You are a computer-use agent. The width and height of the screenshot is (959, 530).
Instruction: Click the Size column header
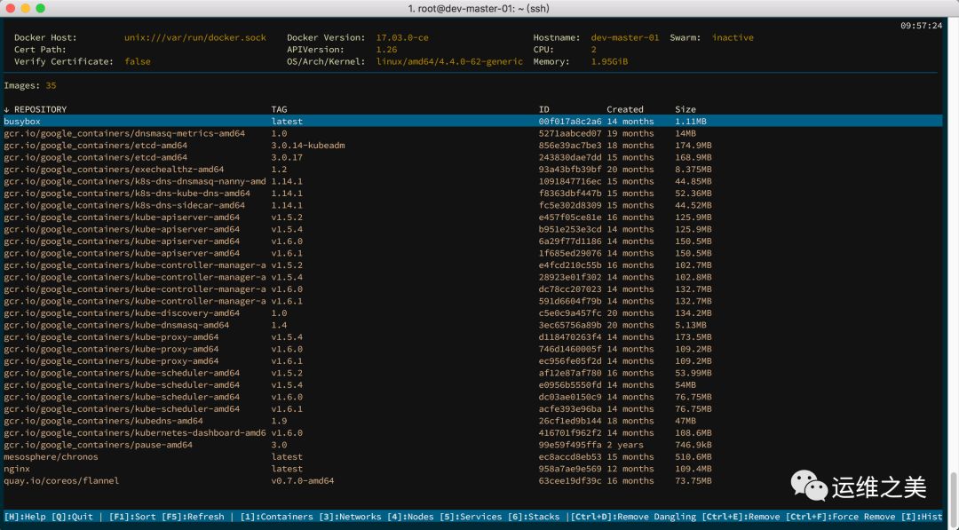pyautogui.click(x=686, y=109)
